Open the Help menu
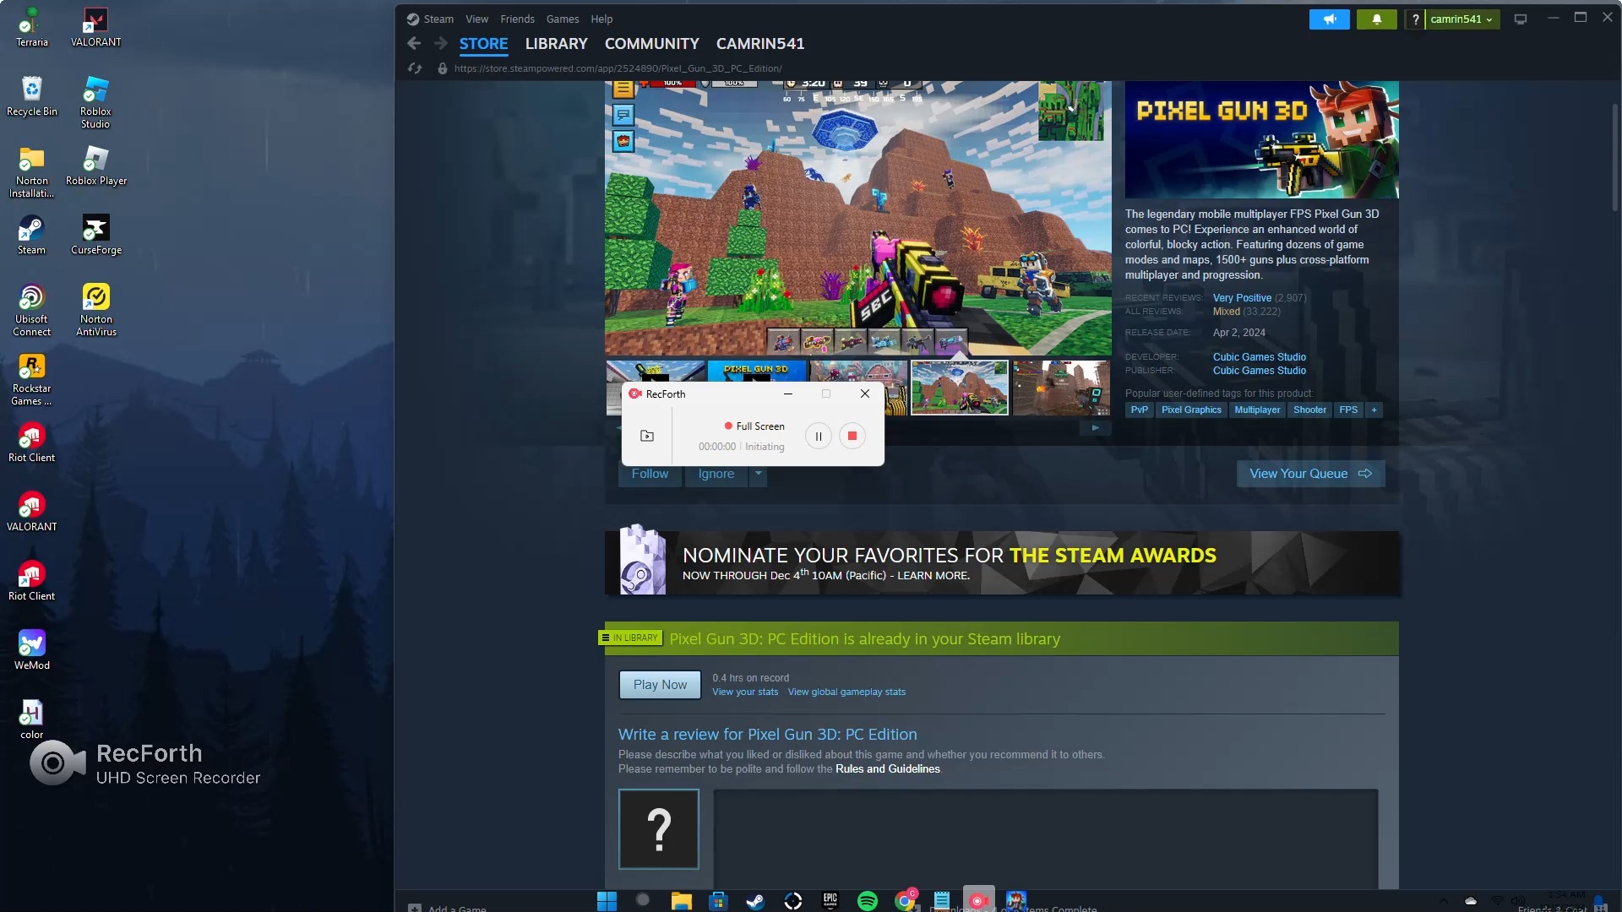Viewport: 1622px width, 912px height. tap(601, 19)
